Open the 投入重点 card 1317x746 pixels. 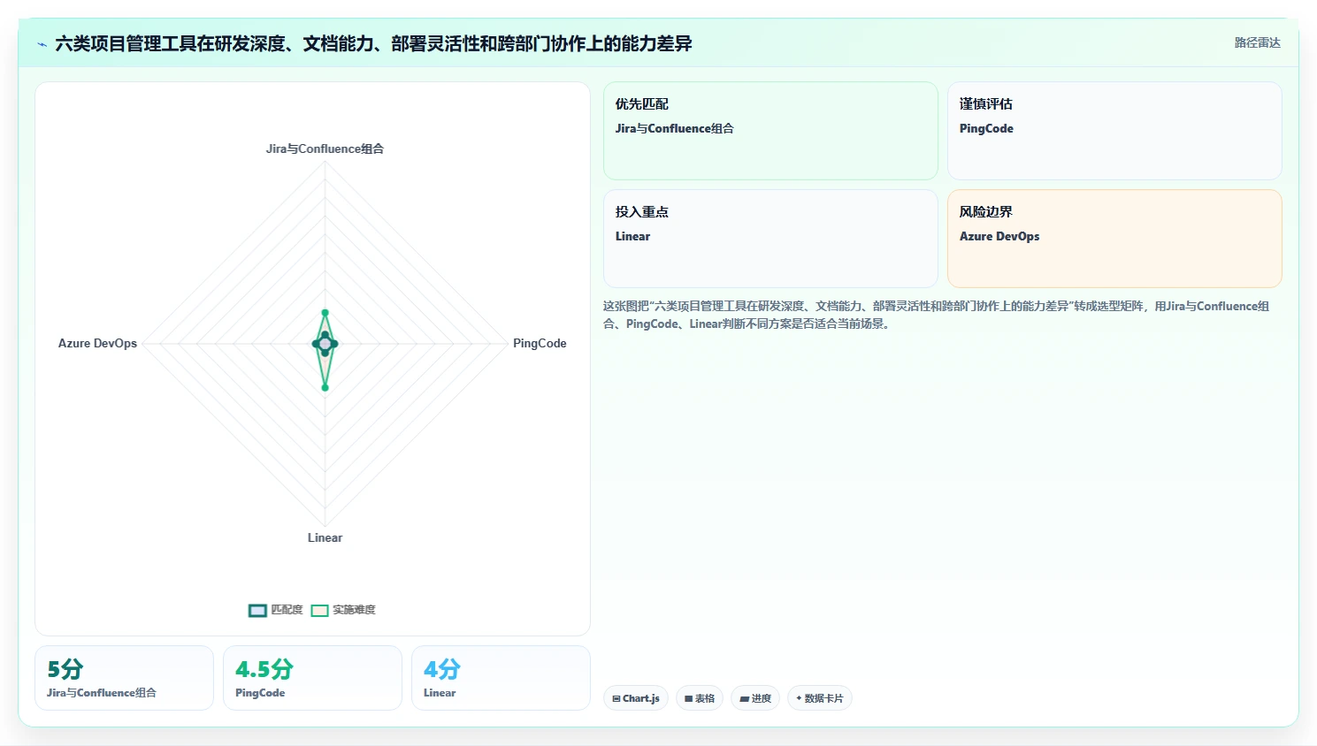pyautogui.click(x=770, y=239)
